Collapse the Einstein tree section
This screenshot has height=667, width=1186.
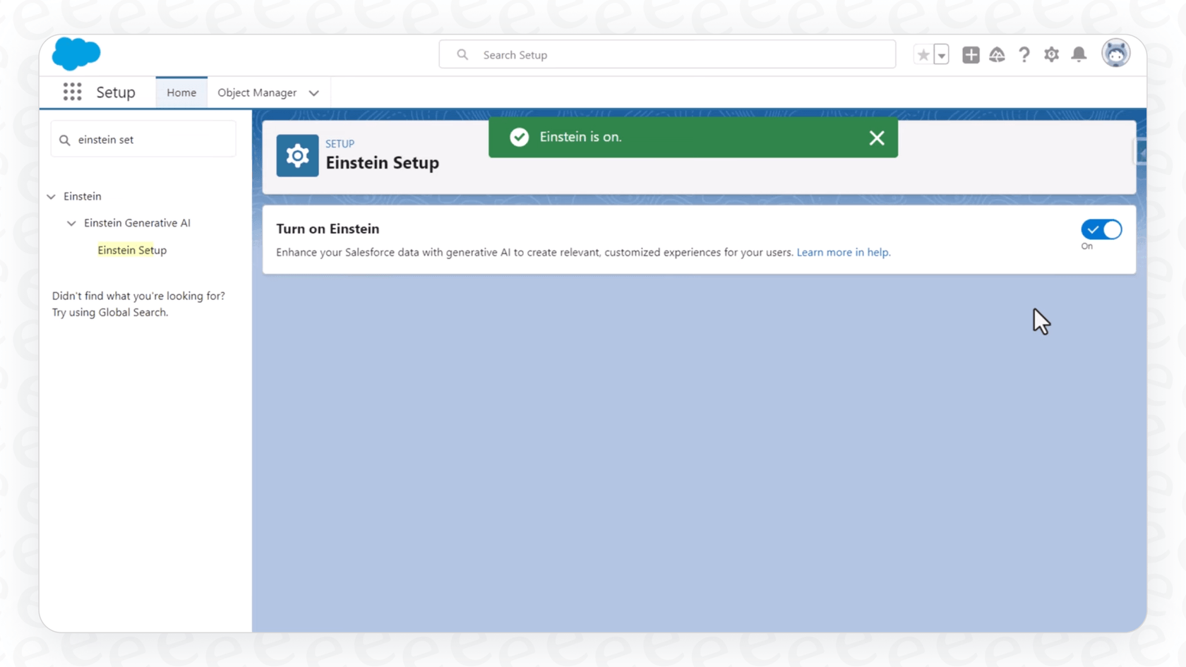pyautogui.click(x=50, y=196)
